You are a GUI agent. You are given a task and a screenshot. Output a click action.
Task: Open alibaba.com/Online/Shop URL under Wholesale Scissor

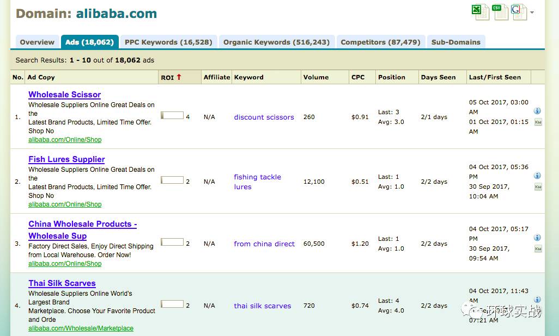pos(65,140)
